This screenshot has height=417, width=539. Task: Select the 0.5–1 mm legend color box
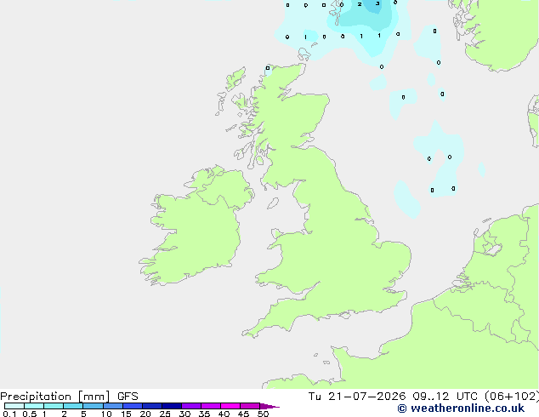coord(34,406)
